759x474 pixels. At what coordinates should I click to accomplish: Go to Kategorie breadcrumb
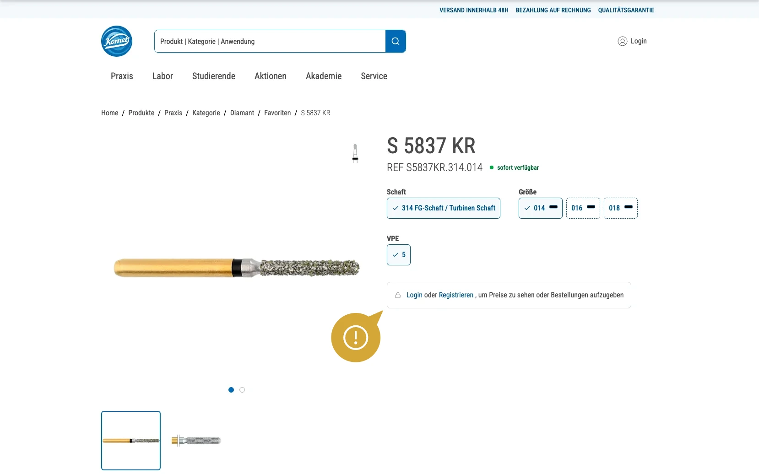pyautogui.click(x=206, y=113)
